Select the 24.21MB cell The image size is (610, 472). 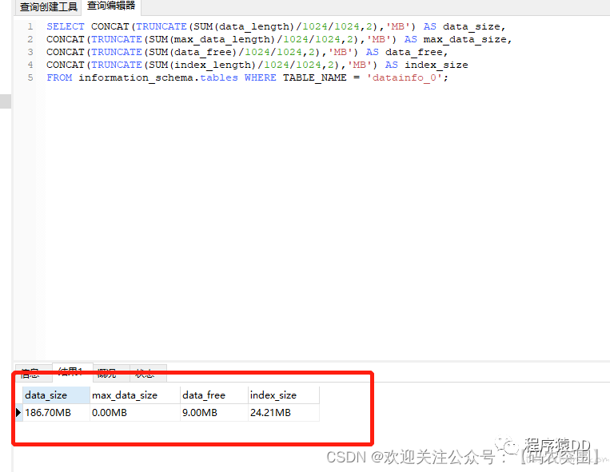click(284, 413)
